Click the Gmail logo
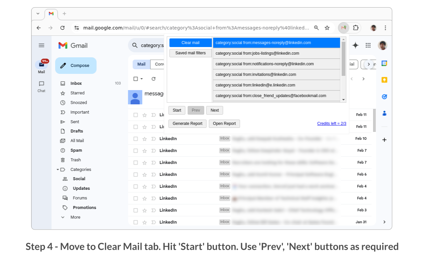The image size is (424, 265). pos(73,45)
